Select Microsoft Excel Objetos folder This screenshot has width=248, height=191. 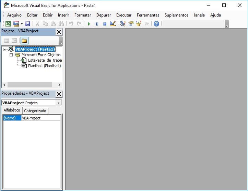[41, 55]
